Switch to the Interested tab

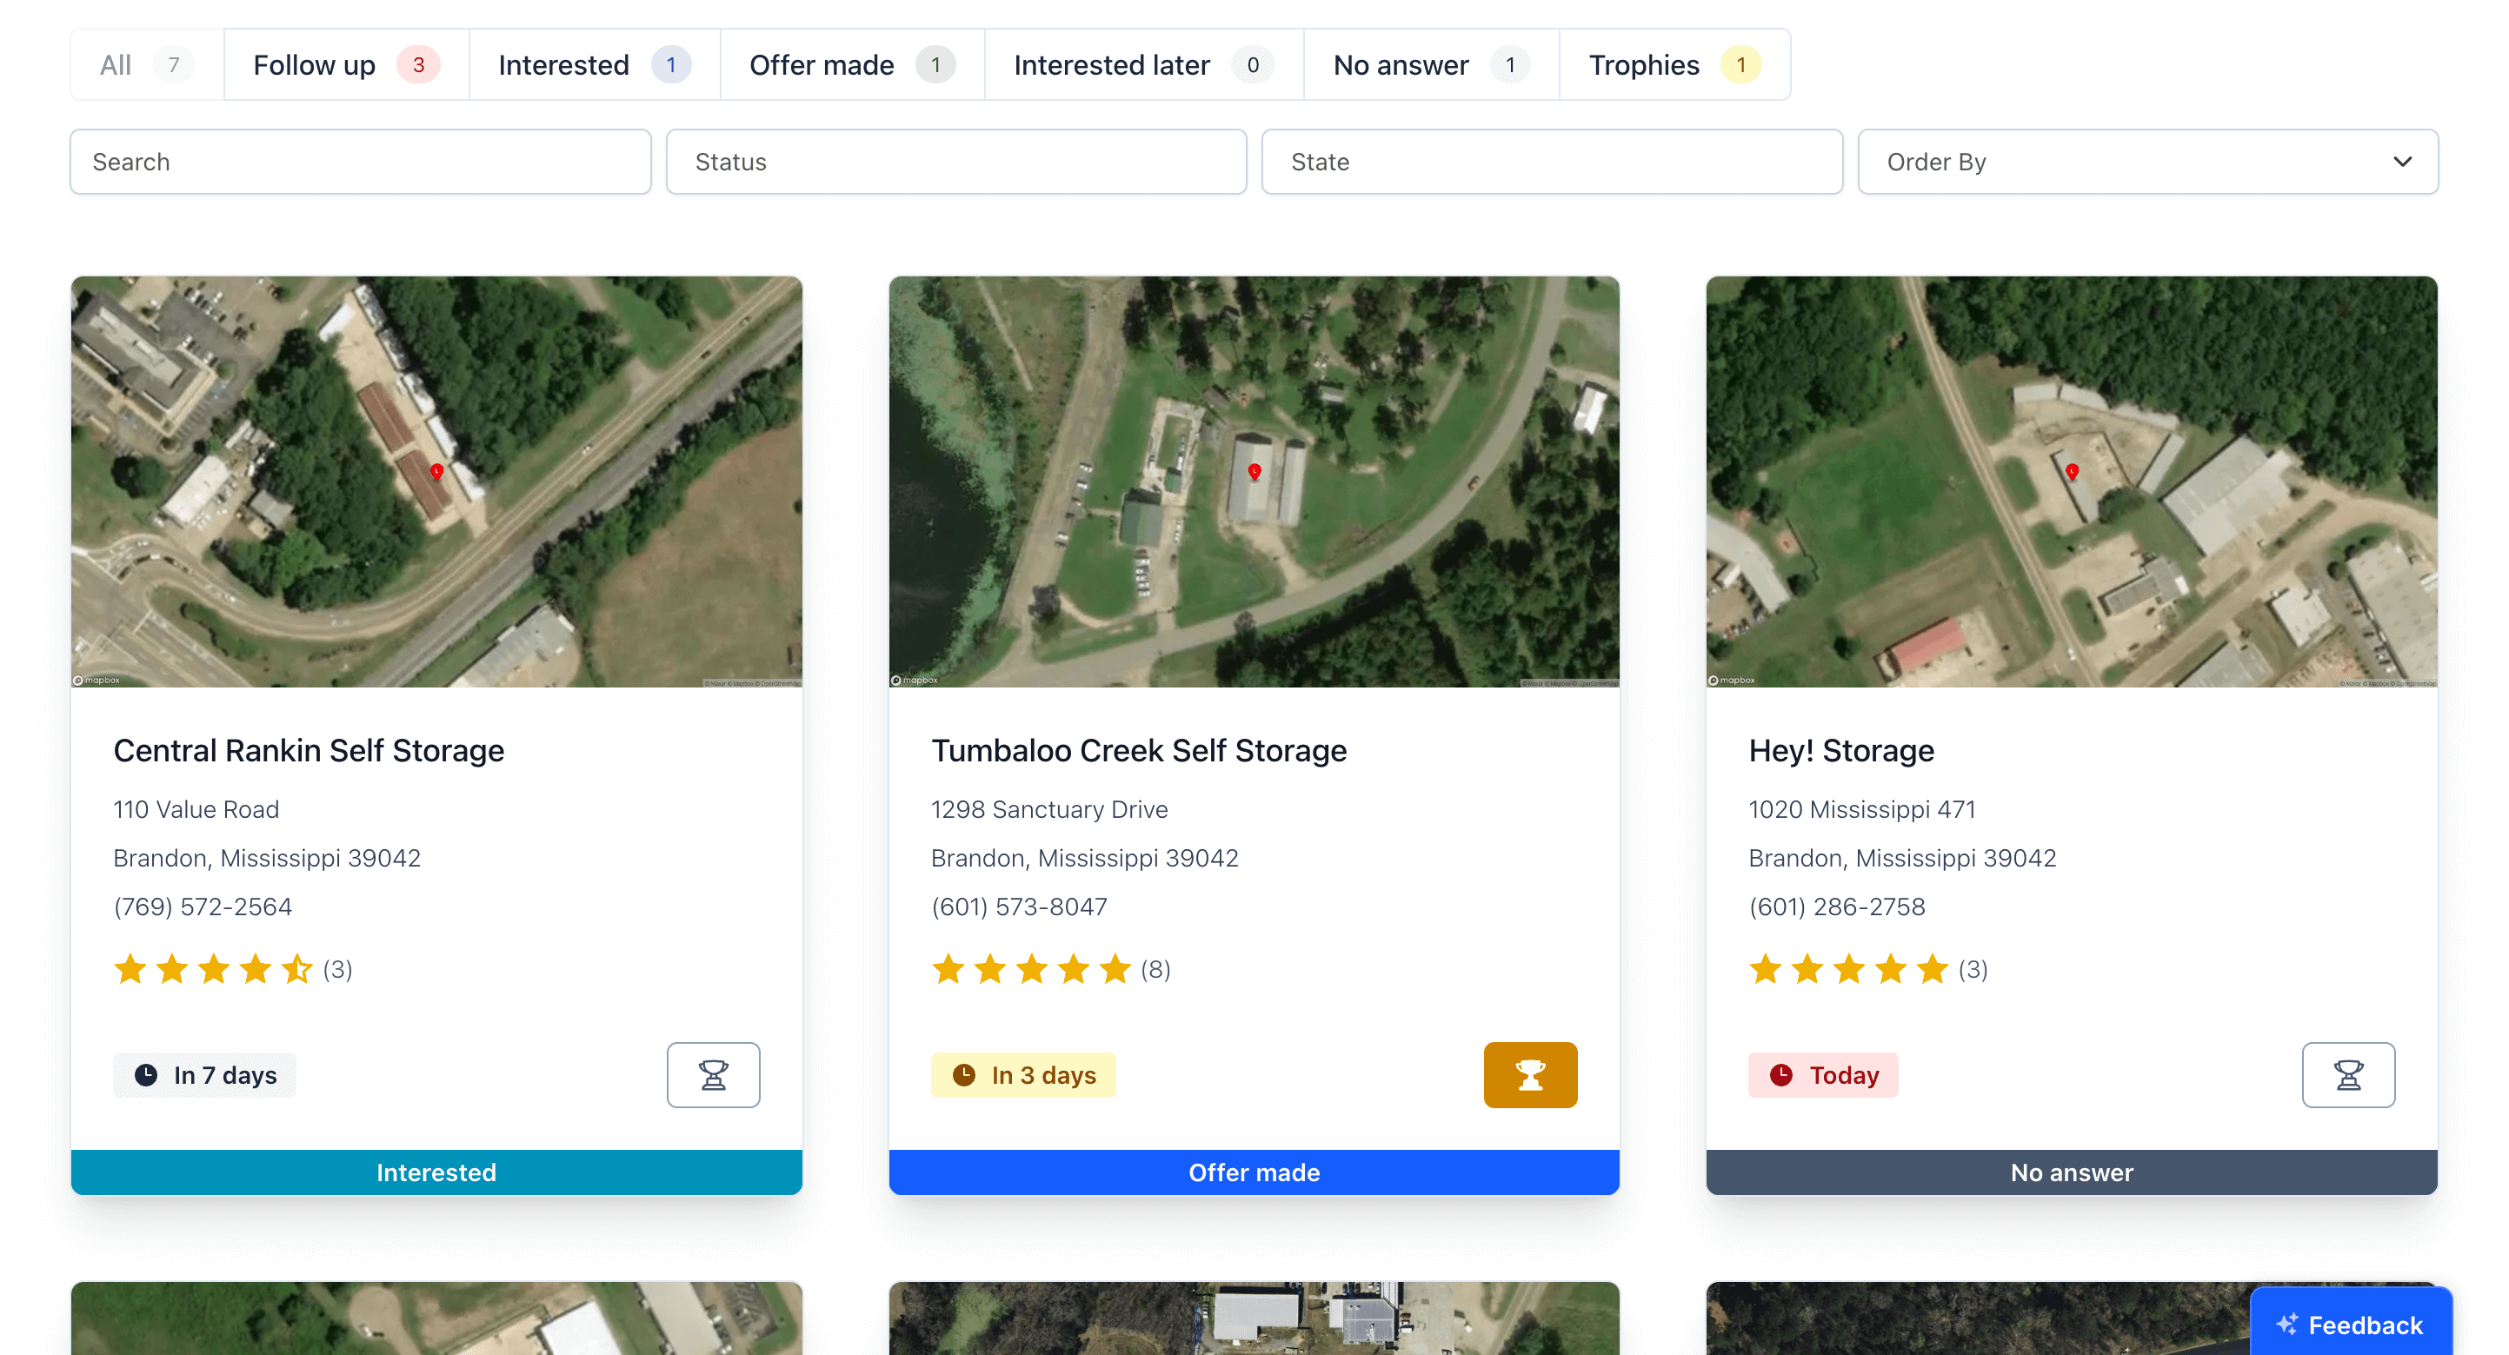click(x=596, y=65)
